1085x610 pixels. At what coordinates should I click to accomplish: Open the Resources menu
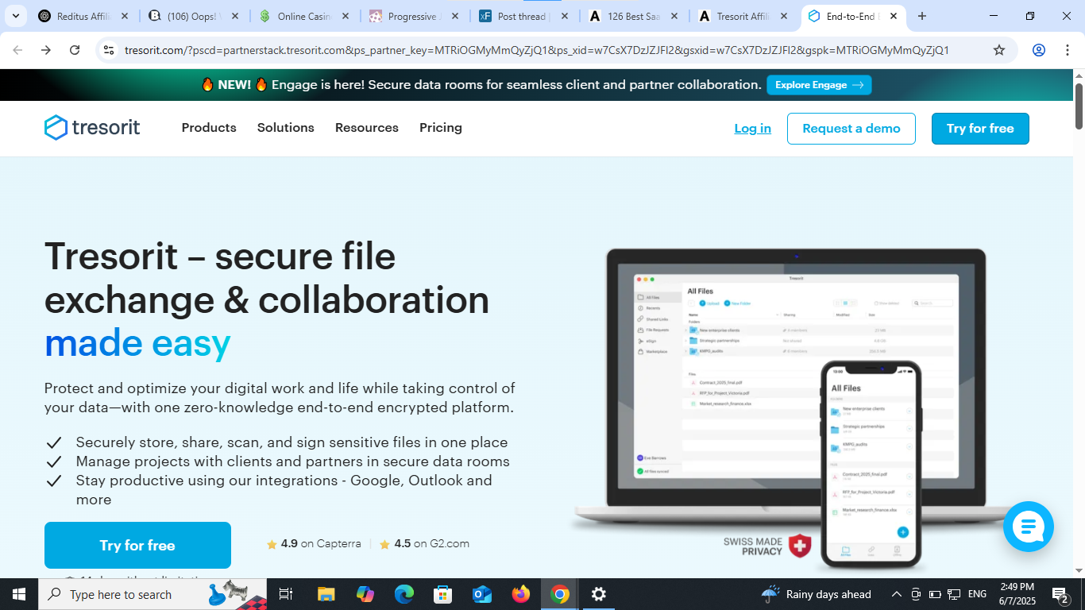367,128
